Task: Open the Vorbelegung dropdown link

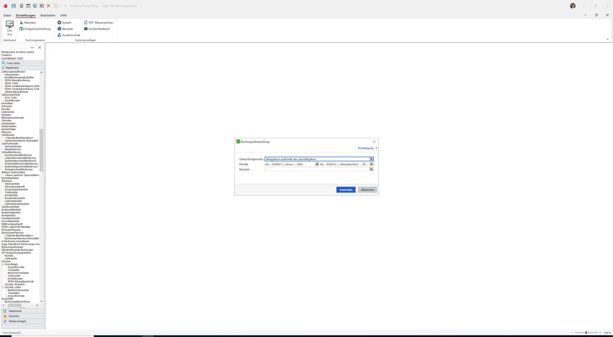Action: 367,148
